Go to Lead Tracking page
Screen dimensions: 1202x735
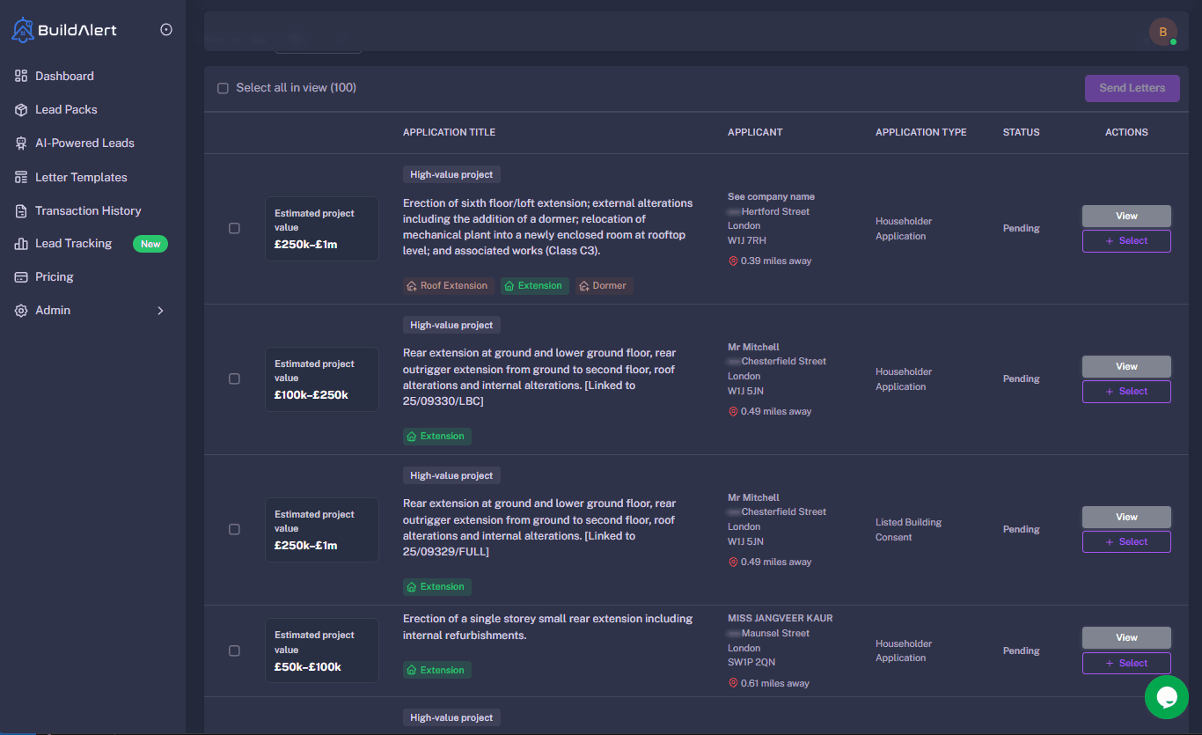(x=73, y=244)
